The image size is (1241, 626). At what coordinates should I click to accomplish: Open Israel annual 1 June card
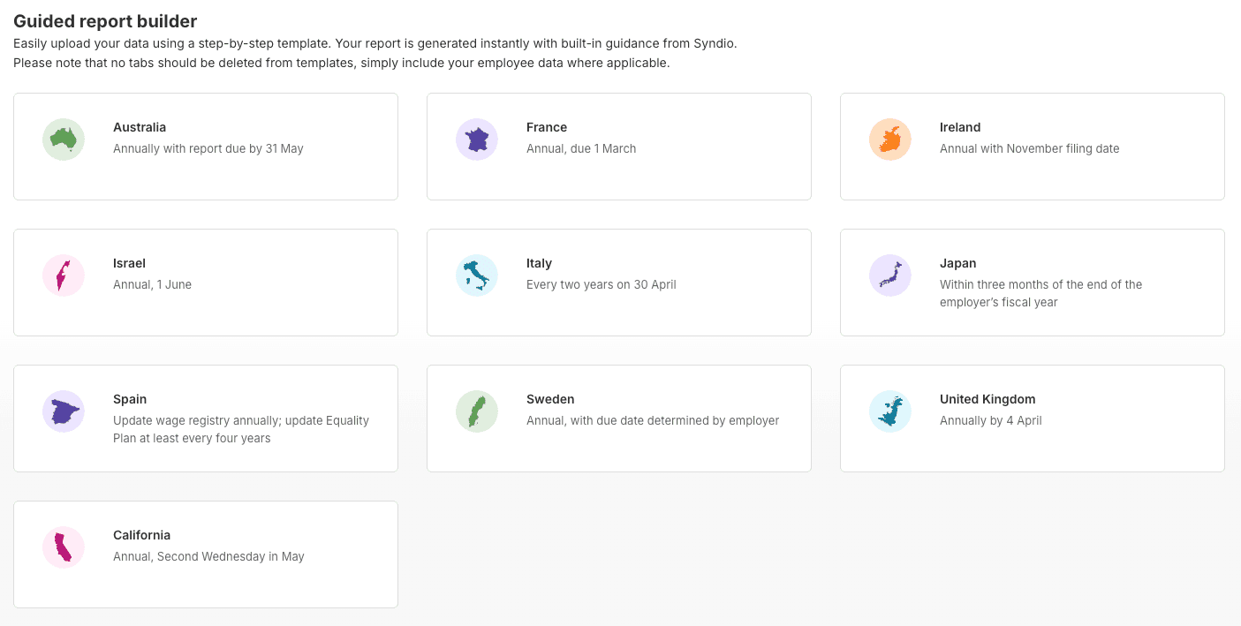pos(206,283)
